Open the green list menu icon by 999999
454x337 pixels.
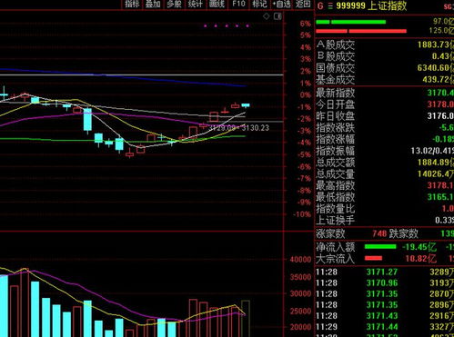click(330, 5)
